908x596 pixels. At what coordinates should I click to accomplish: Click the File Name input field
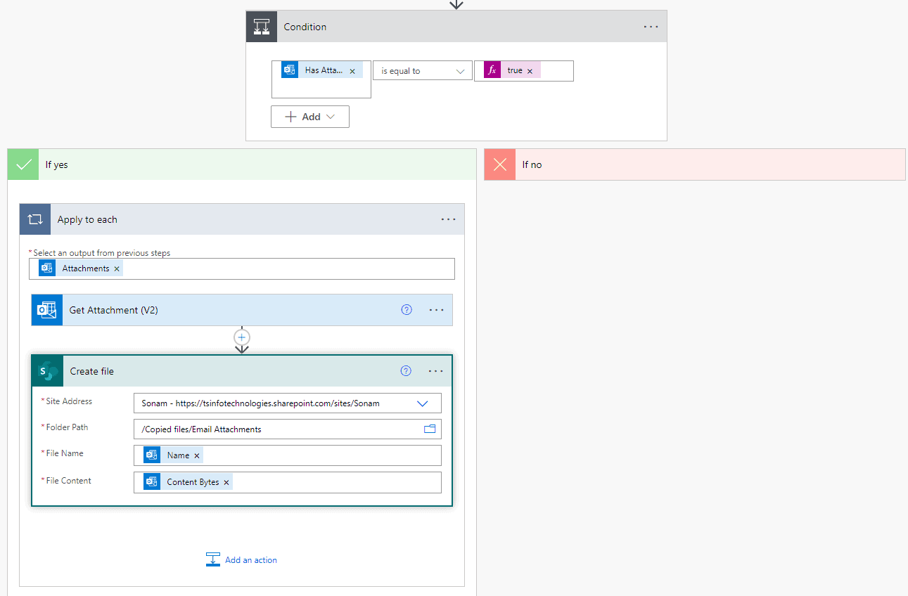288,455
